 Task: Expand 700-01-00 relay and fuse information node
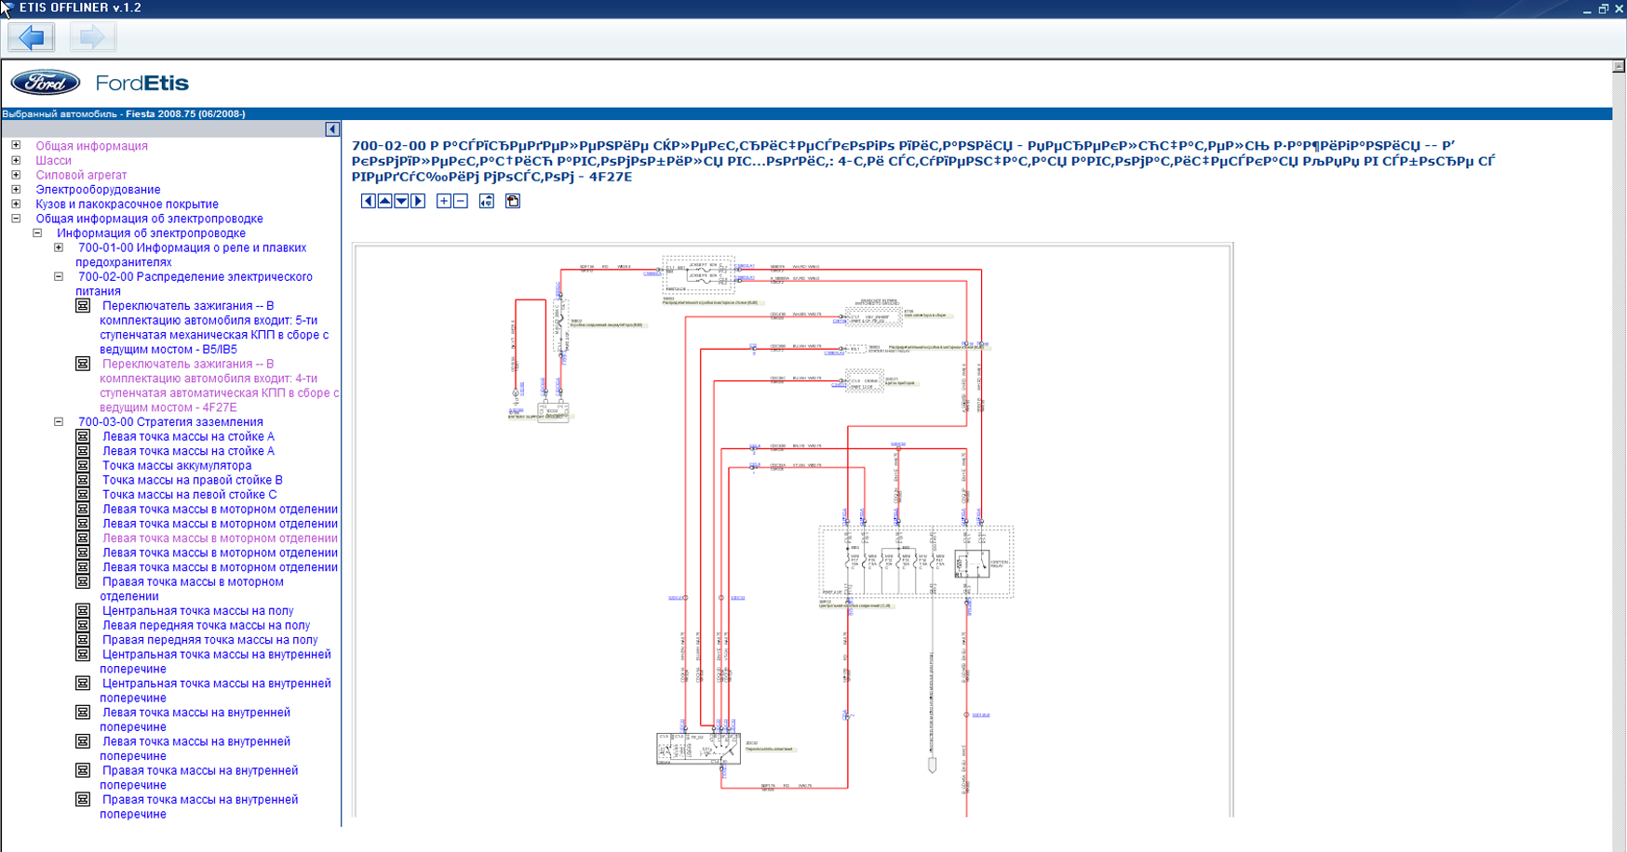(59, 248)
